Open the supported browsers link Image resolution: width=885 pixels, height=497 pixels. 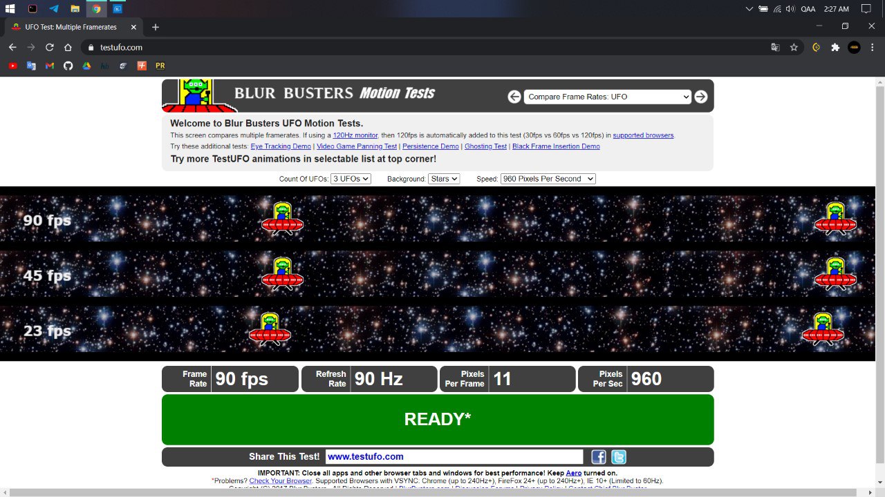click(643, 135)
